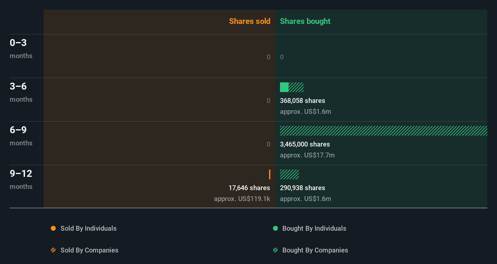
Task: Click the Shares bought column header
Action: 305,21
